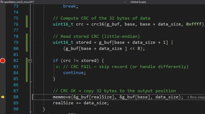The image size is (205, 114).
Task: Click the 'crc16' function call on line 76
Action: coord(98,24)
